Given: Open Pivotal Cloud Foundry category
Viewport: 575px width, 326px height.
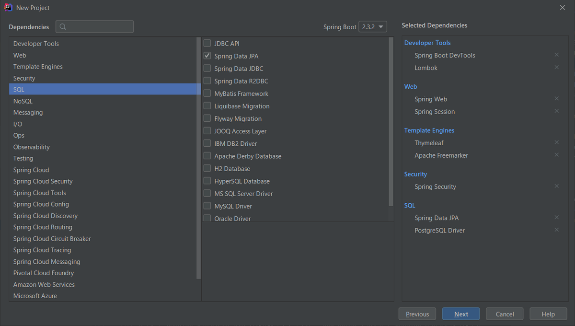Looking at the screenshot, I should coord(103,273).
